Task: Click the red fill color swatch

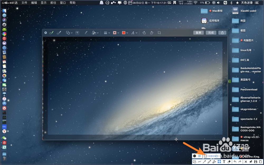Action: coord(124,33)
